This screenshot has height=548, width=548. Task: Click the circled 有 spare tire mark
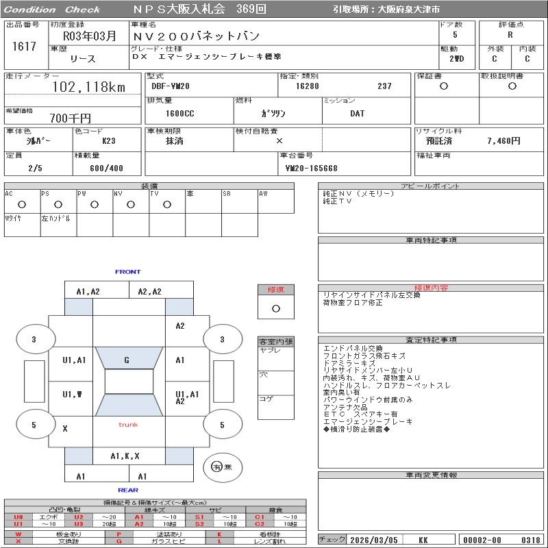pyautogui.click(x=217, y=466)
